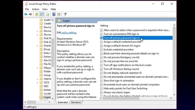Image resolution: width=195 pixels, height=110 pixels.
Task: Select the Folder item in tree
Action: (x=47, y=71)
